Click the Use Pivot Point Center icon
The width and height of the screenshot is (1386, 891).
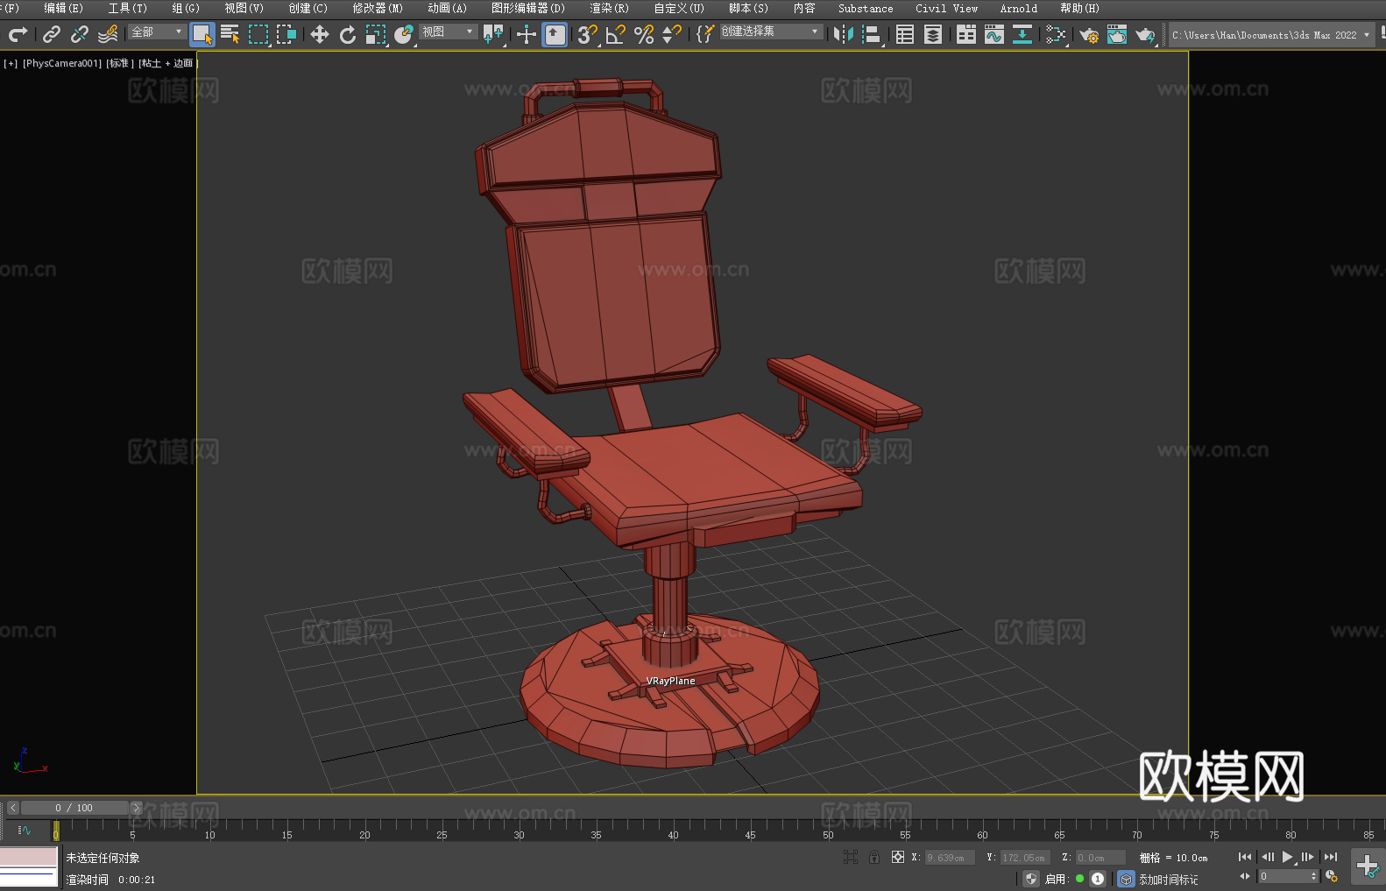coord(493,34)
